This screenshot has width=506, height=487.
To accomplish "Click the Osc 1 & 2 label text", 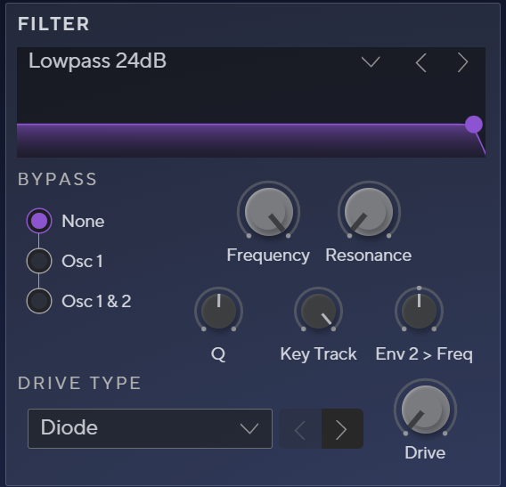I will coord(96,301).
